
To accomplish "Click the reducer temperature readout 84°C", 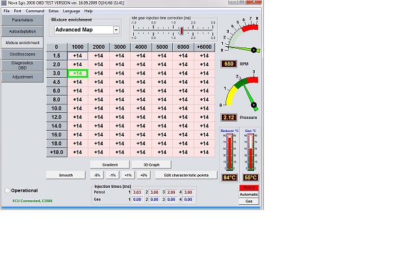I will pyautogui.click(x=229, y=177).
